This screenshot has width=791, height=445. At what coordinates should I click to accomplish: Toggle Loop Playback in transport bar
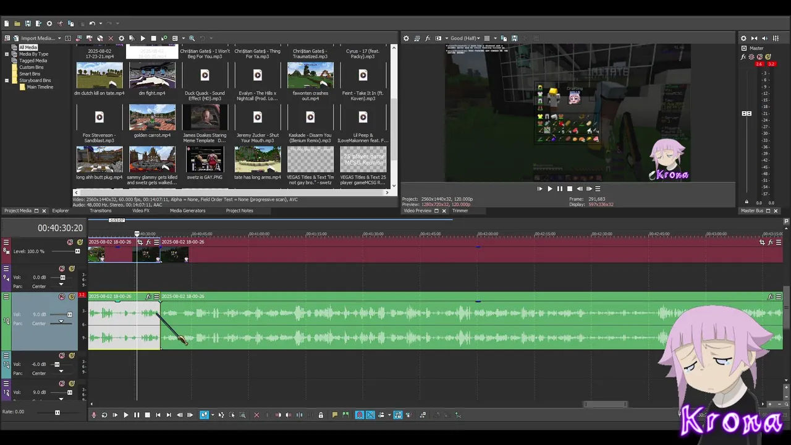click(104, 415)
